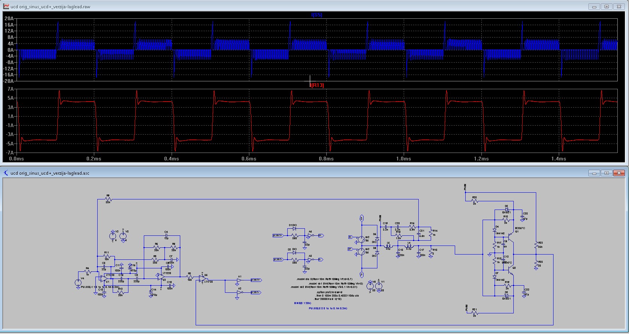Select inductor L5 22µ
Viewport: 629px width, 334px height.
point(388,245)
